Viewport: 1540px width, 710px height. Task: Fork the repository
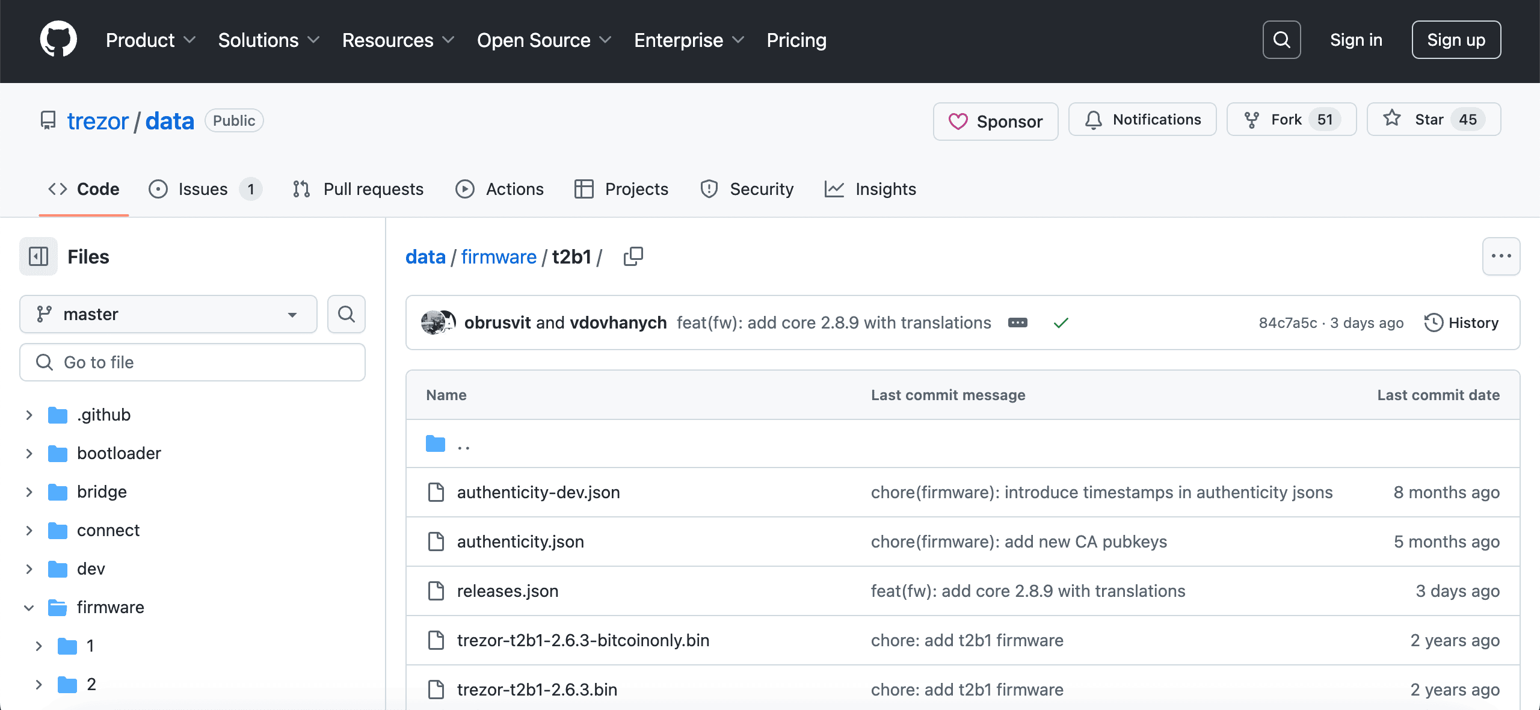(x=1292, y=120)
